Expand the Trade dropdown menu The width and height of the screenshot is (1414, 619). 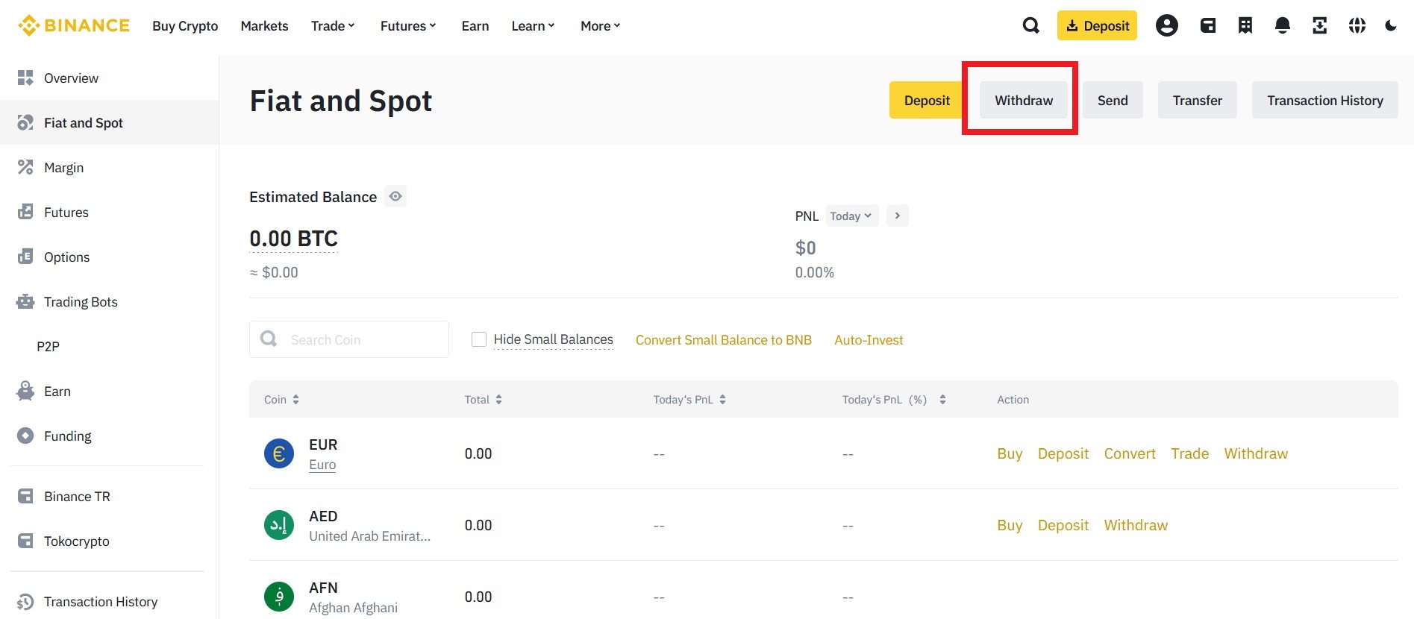coord(333,25)
